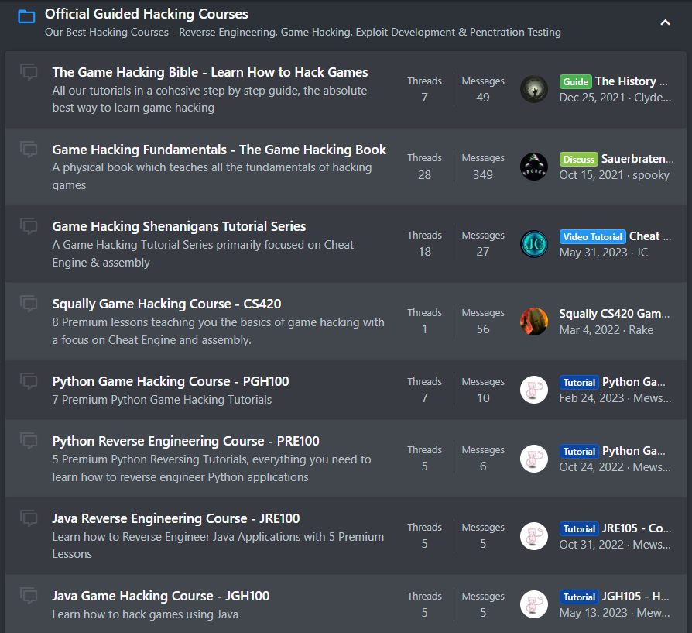Click messages count 56 in Squally row

pos(483,329)
